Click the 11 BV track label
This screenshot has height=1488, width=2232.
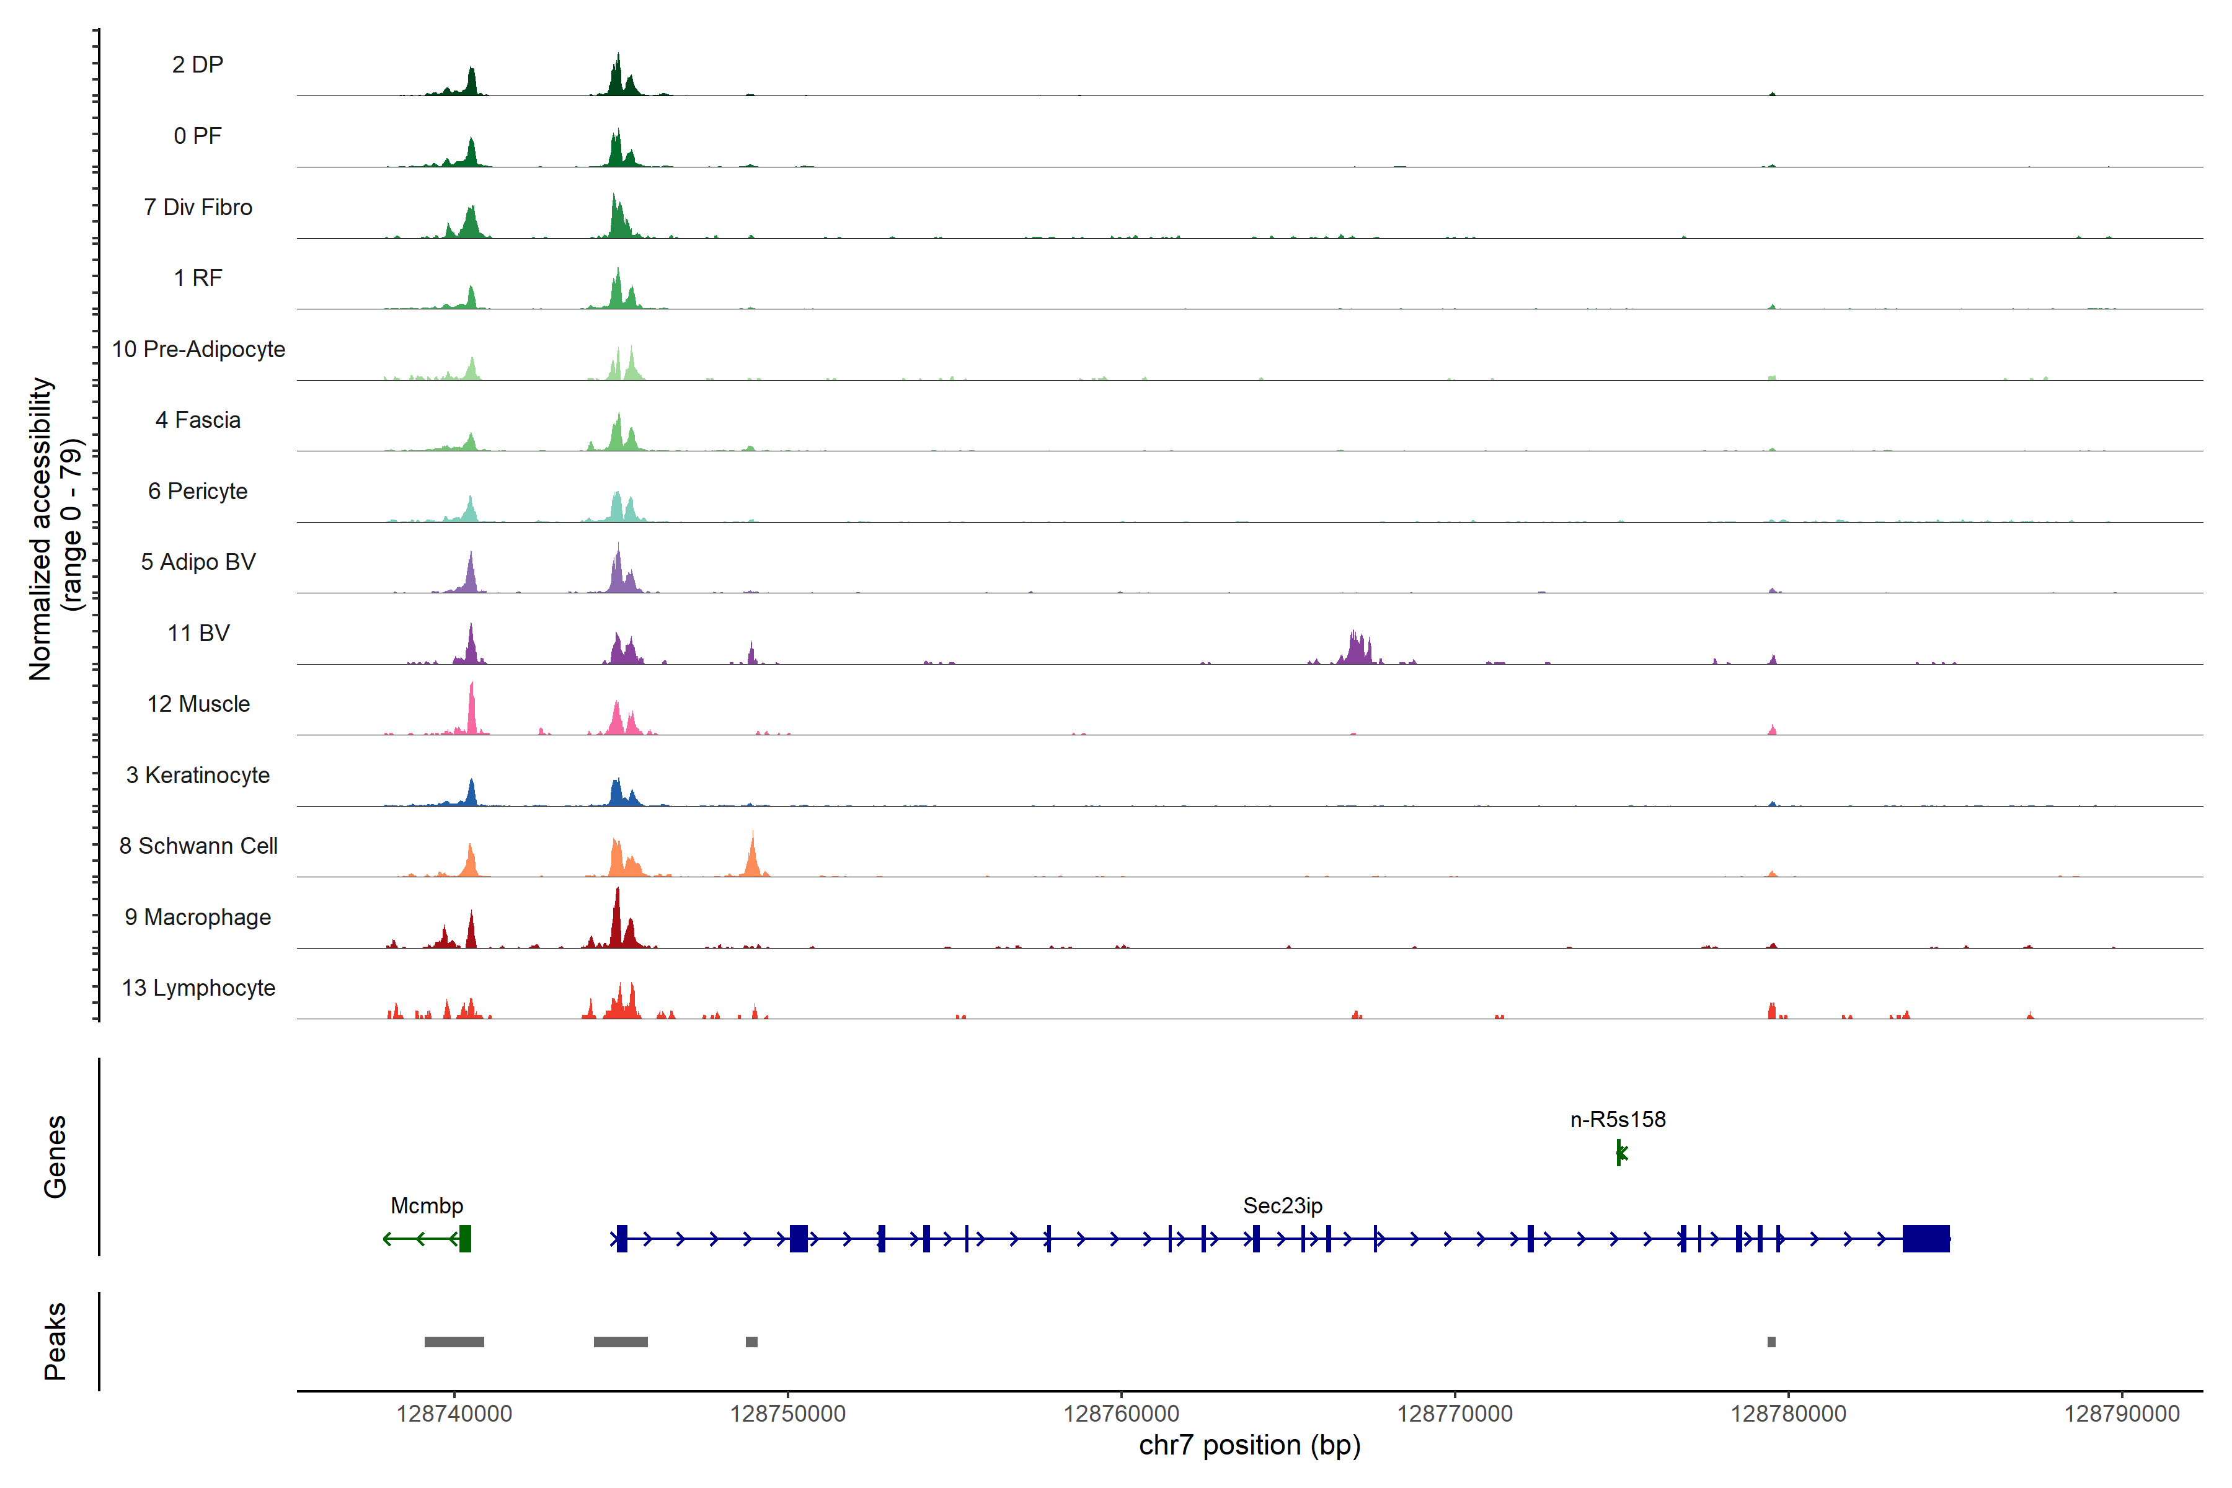pos(198,633)
